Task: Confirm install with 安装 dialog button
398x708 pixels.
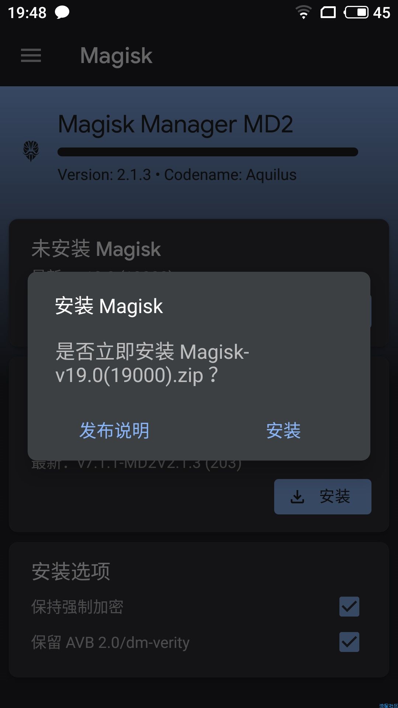Action: (x=283, y=431)
